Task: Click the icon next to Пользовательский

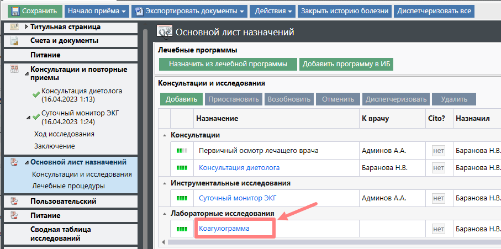Action: (x=15, y=201)
